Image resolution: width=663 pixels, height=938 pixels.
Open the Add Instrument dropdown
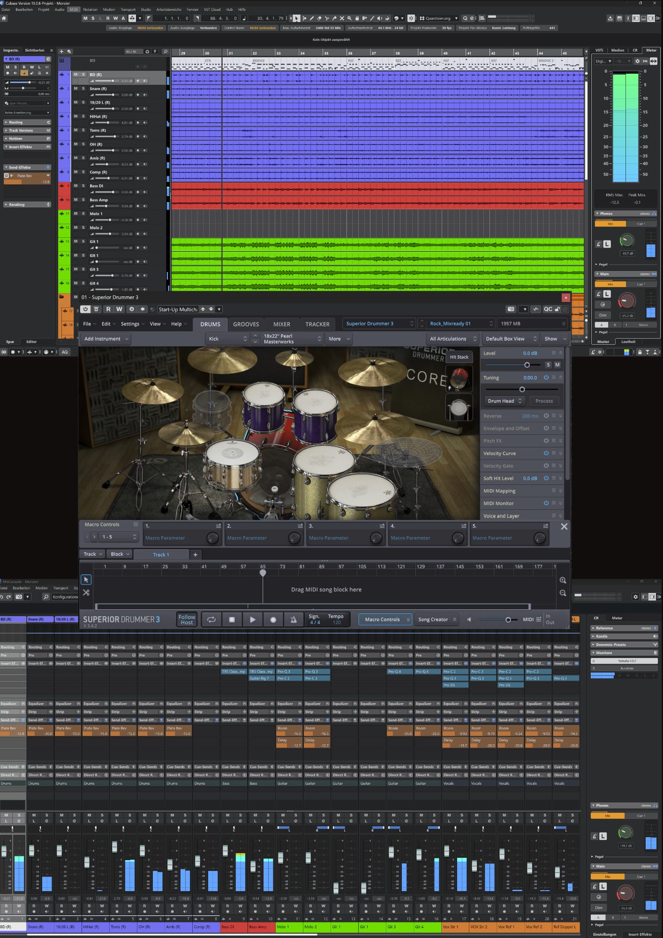click(x=105, y=339)
